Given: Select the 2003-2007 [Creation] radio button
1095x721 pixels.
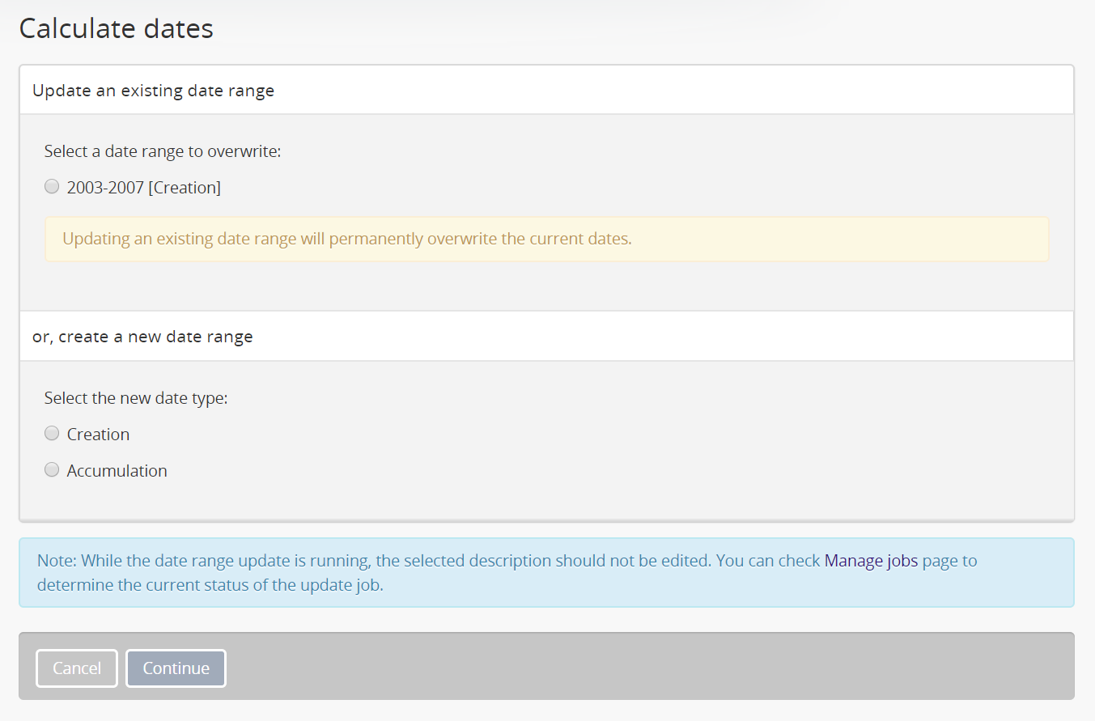Looking at the screenshot, I should 52,187.
